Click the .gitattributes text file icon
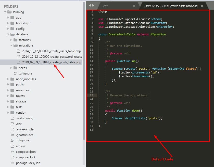 tap(12, 135)
